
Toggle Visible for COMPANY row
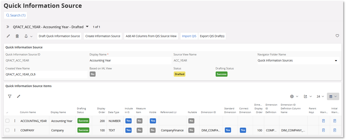[152, 130]
